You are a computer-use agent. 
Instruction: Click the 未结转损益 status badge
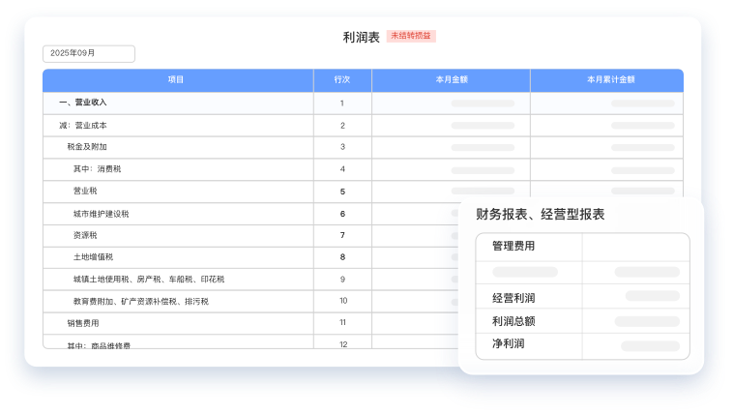pos(411,36)
